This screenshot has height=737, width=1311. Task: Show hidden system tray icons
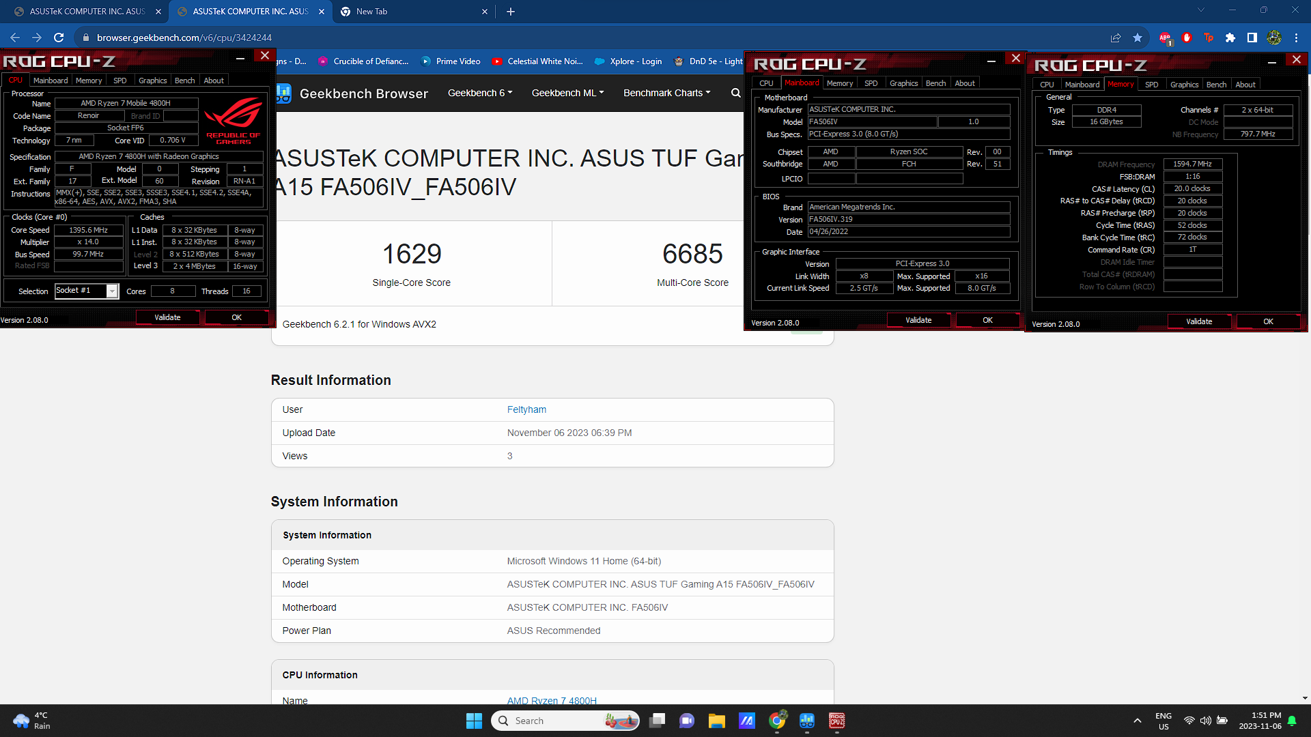pos(1137,721)
